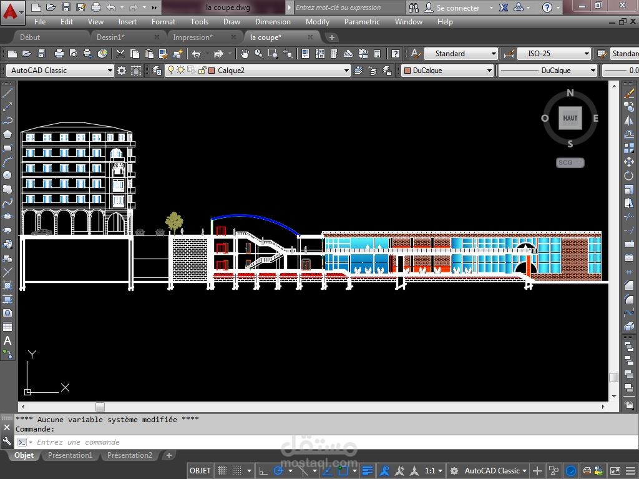Open the Help question mark button
Image resolution: width=639 pixels, height=479 pixels.
[547, 7]
